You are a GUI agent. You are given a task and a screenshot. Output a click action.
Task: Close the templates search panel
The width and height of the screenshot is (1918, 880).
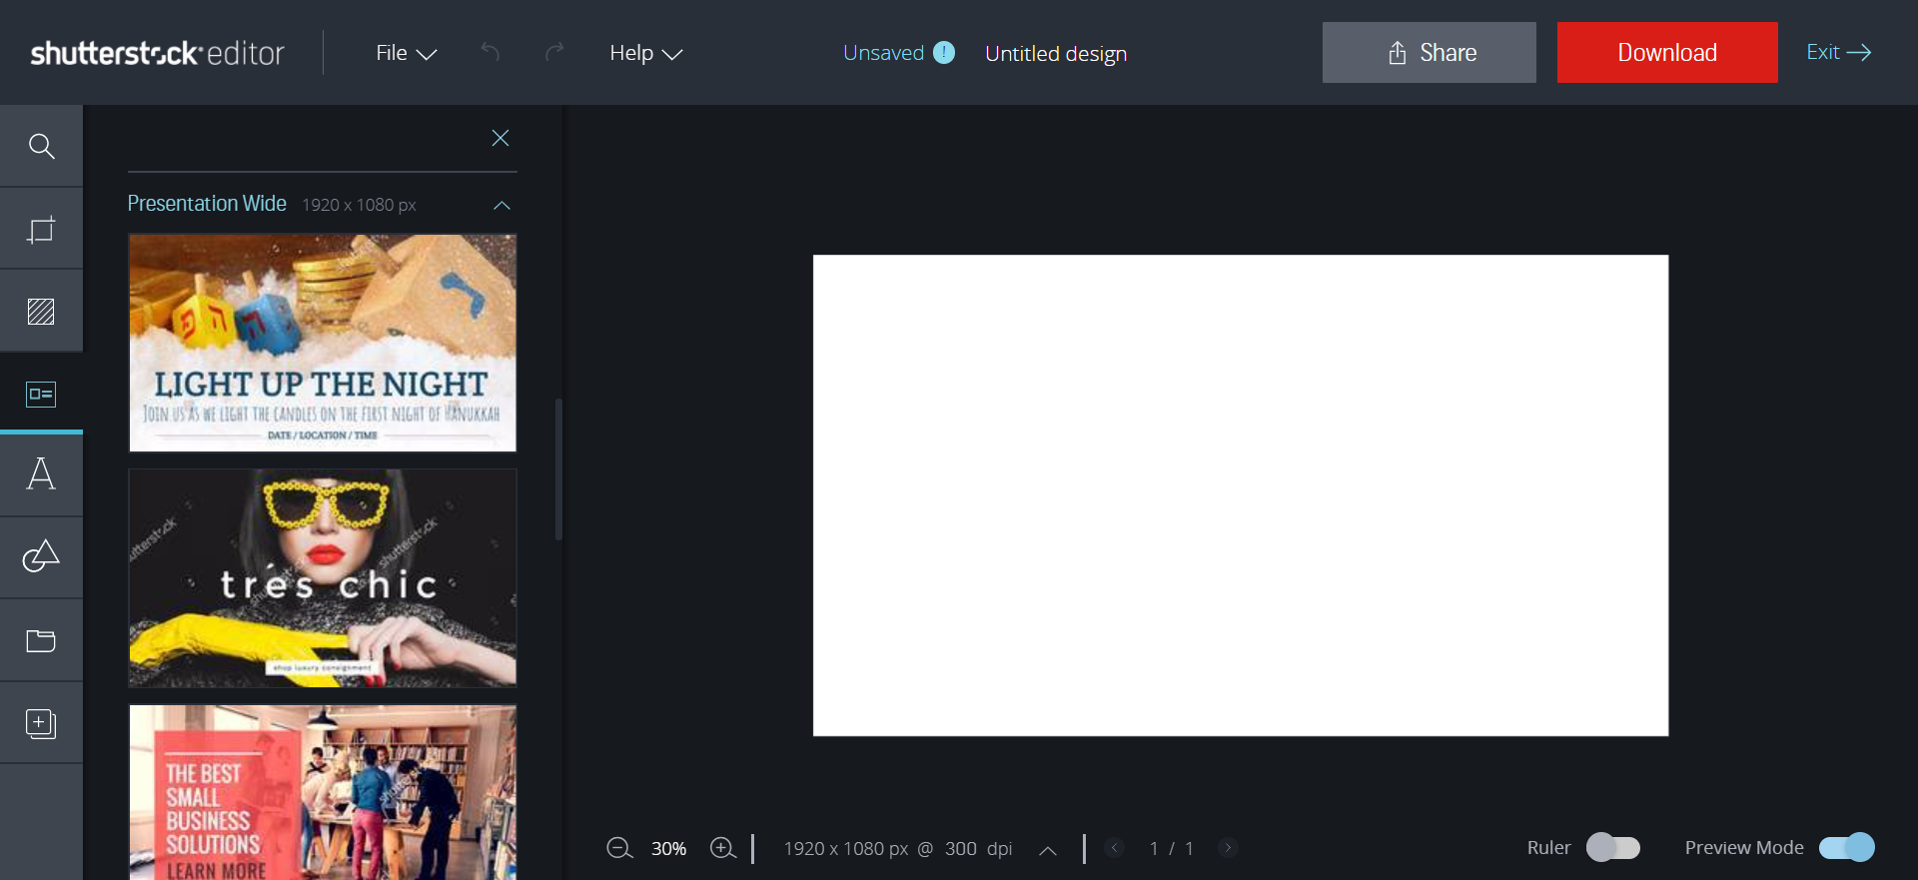500,138
